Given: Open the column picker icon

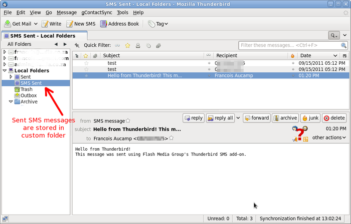Looking at the screenshot, I should point(344,56).
